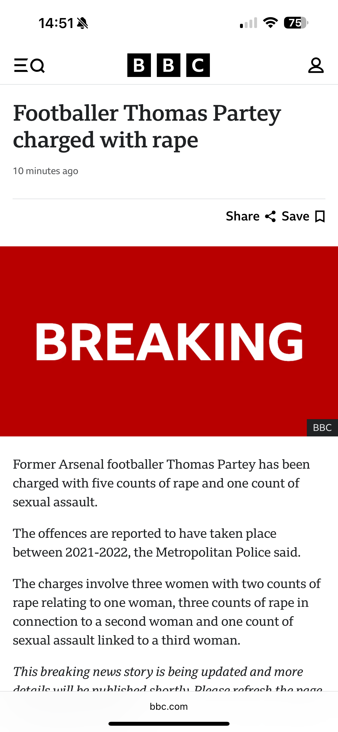Click the BBC logo
Screen dimensions: 338x732
(168, 65)
